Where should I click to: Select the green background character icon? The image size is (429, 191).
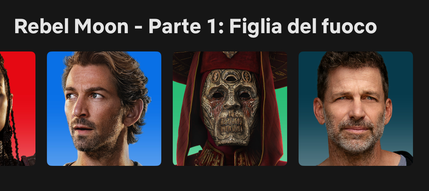(x=230, y=109)
